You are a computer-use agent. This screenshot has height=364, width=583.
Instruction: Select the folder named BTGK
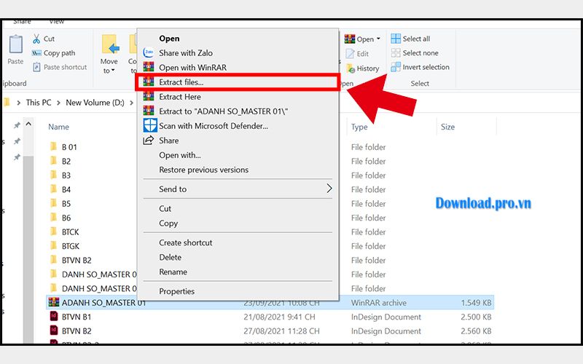coord(70,245)
